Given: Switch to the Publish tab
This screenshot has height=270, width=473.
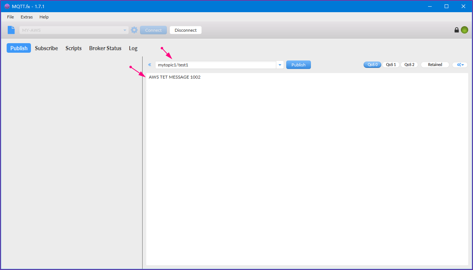Looking at the screenshot, I should [19, 48].
